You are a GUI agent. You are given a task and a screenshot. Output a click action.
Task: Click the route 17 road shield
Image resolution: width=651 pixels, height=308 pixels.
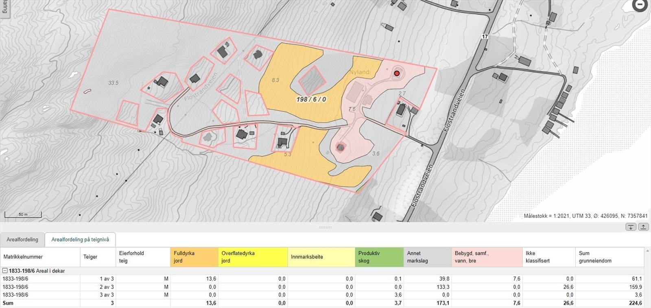click(485, 37)
